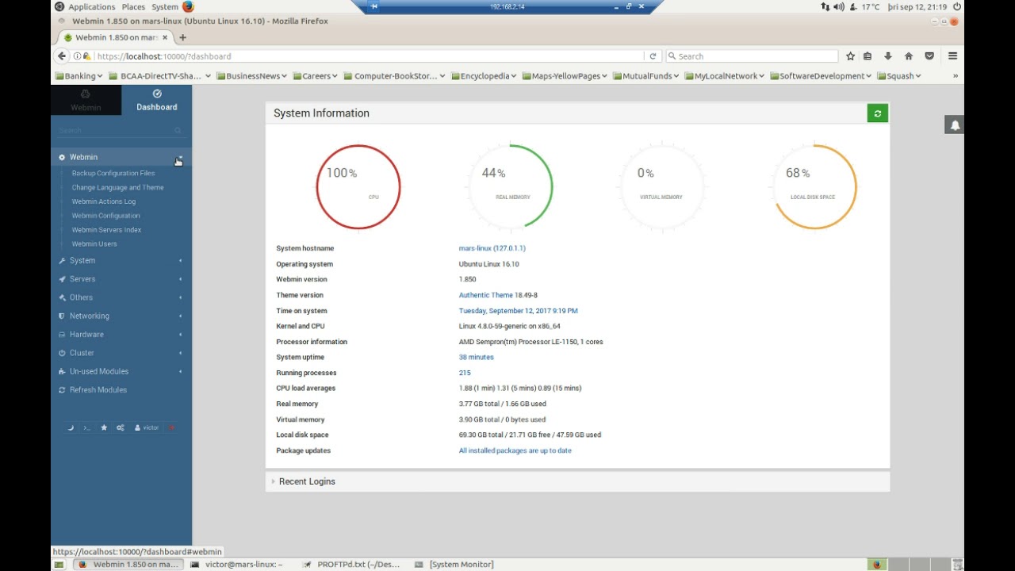Screen dimensions: 1015x571
Task: Close the Webmin browser tab
Action: [166, 37]
